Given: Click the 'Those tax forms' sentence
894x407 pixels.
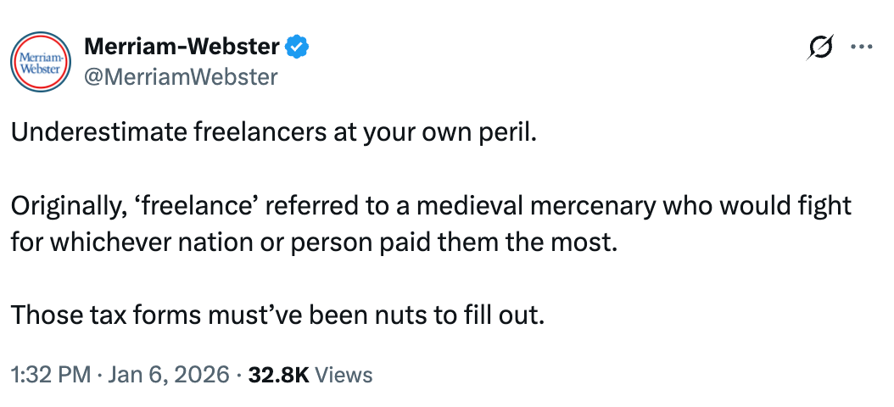Looking at the screenshot, I should coord(276,315).
